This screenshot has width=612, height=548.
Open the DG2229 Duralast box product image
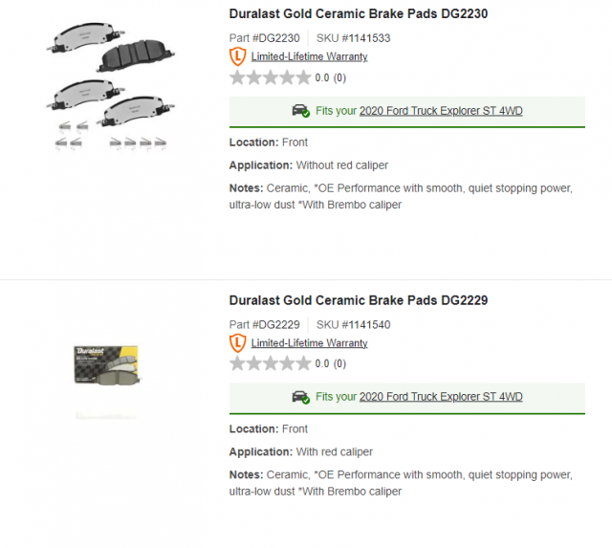tap(106, 365)
